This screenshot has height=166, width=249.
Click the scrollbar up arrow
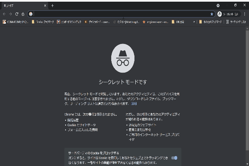[247, 29]
